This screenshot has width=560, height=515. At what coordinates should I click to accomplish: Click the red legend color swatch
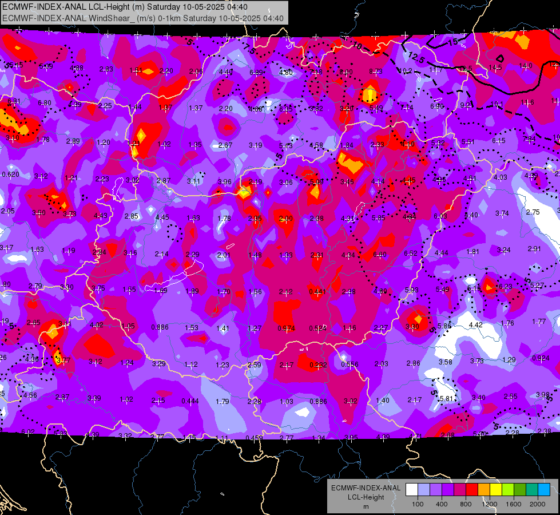coord(472,490)
